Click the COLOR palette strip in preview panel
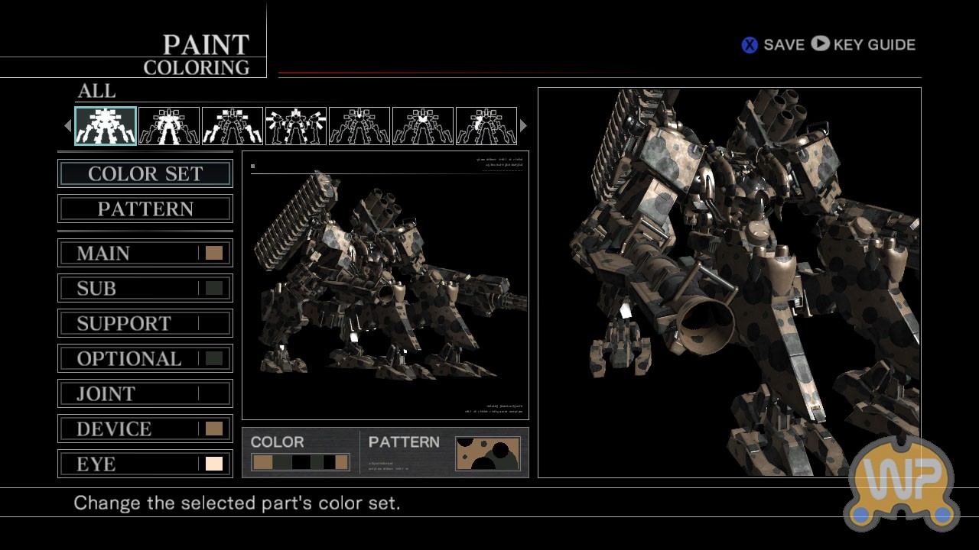The height and width of the screenshot is (550, 979). [x=300, y=462]
